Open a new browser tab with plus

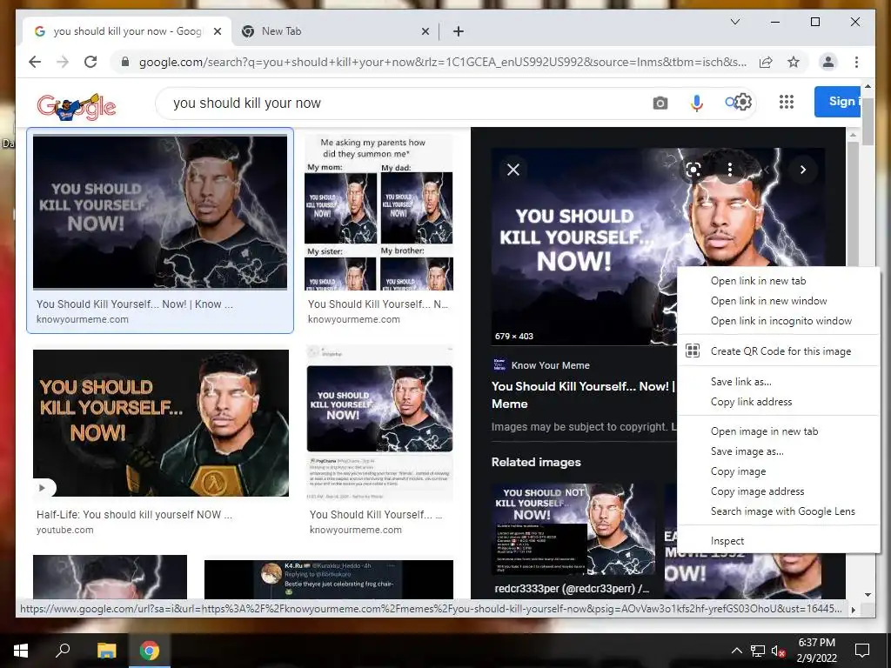pos(459,31)
